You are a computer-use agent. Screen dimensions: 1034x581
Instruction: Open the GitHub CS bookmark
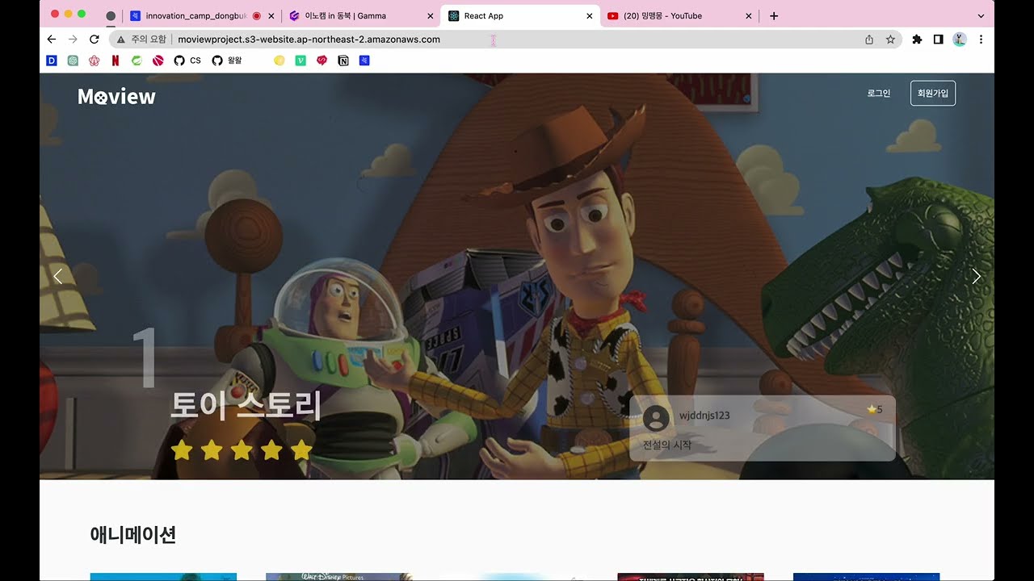pos(187,61)
